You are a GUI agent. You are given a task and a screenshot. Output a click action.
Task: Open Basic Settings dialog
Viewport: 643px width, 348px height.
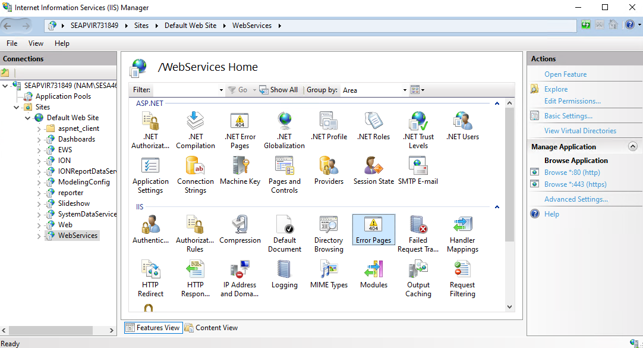[x=568, y=116]
